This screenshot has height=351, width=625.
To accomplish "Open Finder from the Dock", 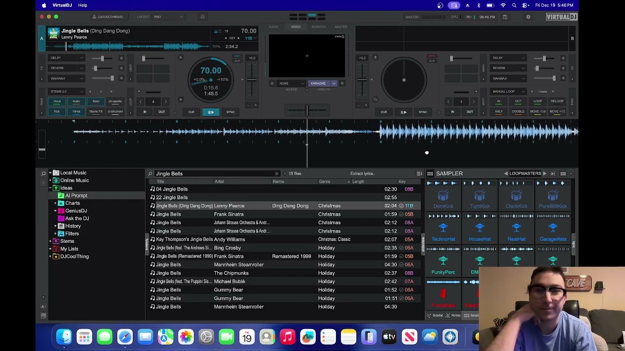I will pyautogui.click(x=64, y=336).
